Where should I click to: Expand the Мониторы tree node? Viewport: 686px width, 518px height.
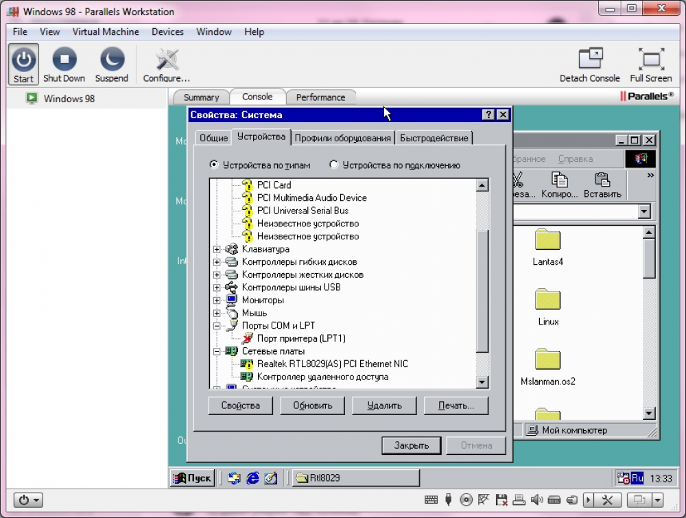click(x=217, y=301)
